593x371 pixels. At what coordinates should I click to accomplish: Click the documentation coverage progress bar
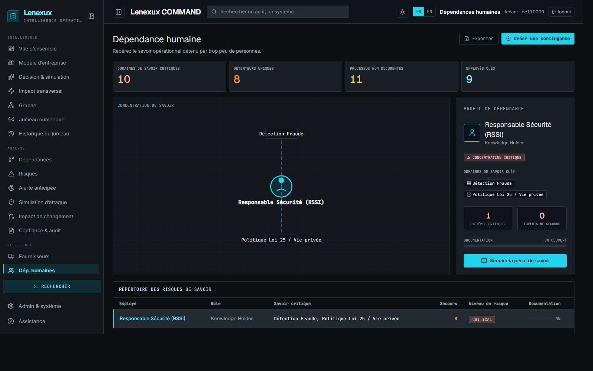point(515,246)
